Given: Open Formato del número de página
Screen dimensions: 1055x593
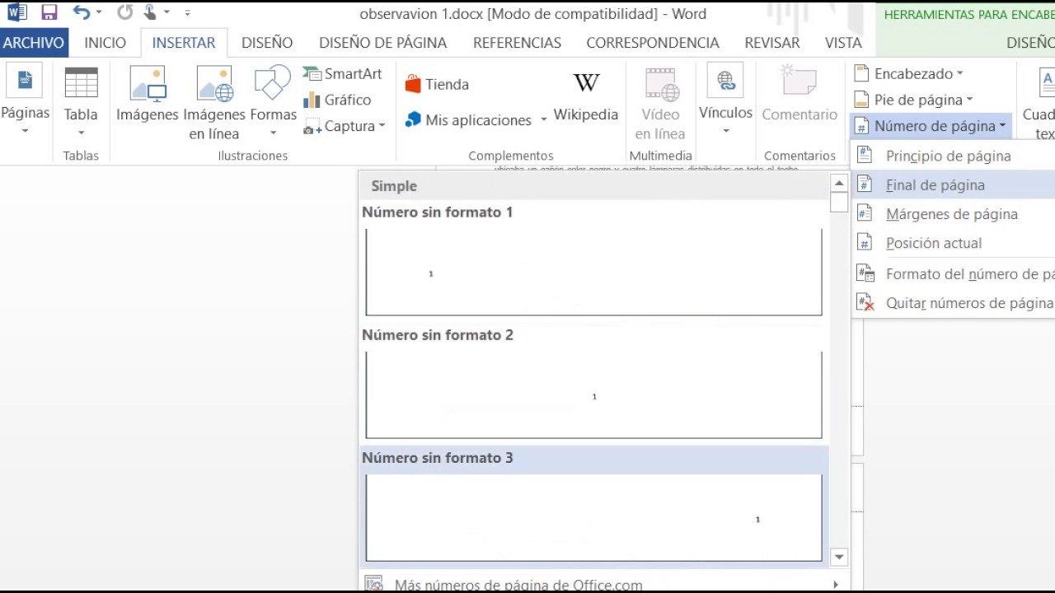Looking at the screenshot, I should 954,274.
